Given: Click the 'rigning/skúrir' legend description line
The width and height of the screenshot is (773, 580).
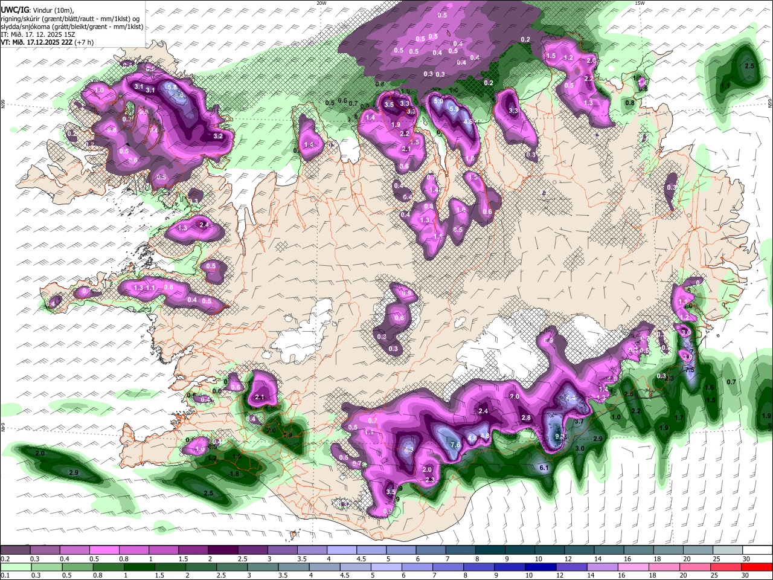Looking at the screenshot, I should [x=70, y=19].
